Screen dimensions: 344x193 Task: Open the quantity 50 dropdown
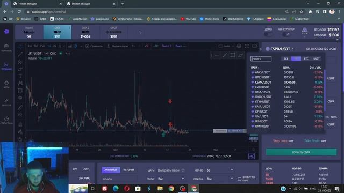coord(220,170)
